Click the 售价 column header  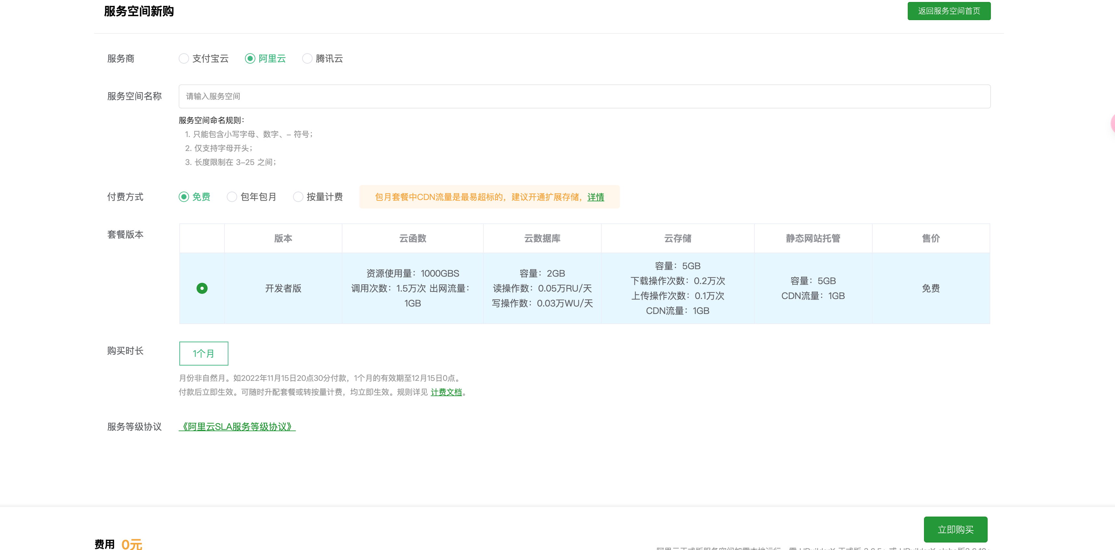930,238
